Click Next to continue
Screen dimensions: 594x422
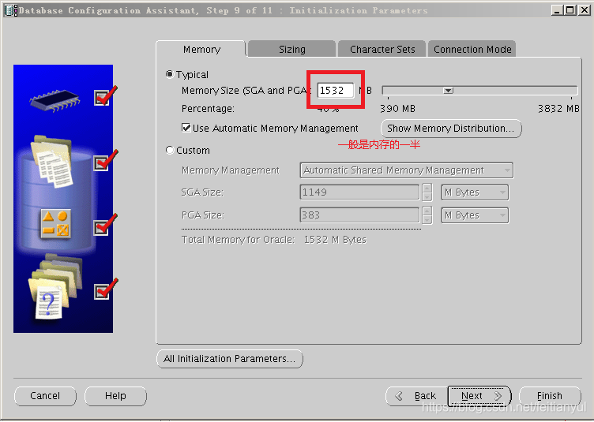[x=479, y=396]
